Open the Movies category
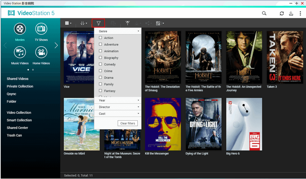 (x=20, y=32)
